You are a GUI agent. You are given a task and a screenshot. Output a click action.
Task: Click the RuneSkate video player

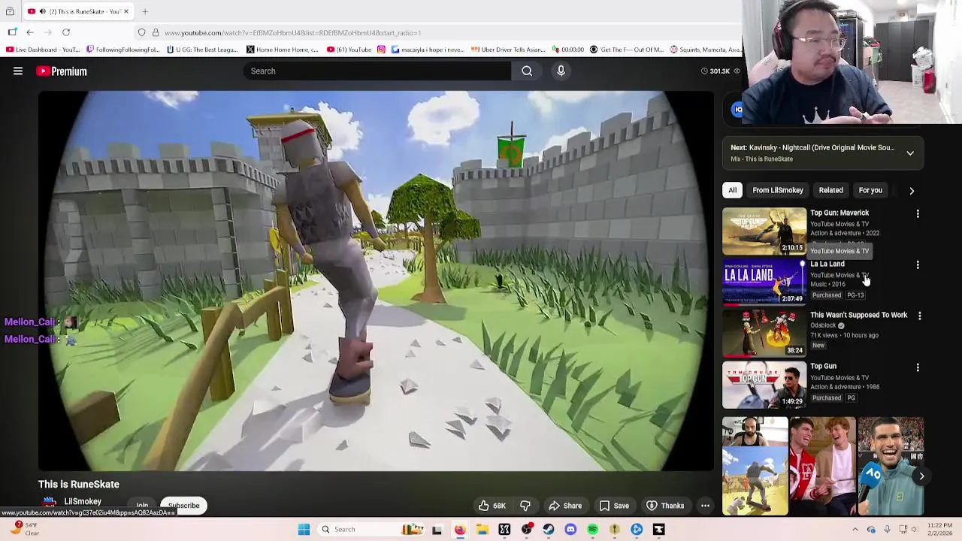(x=376, y=281)
